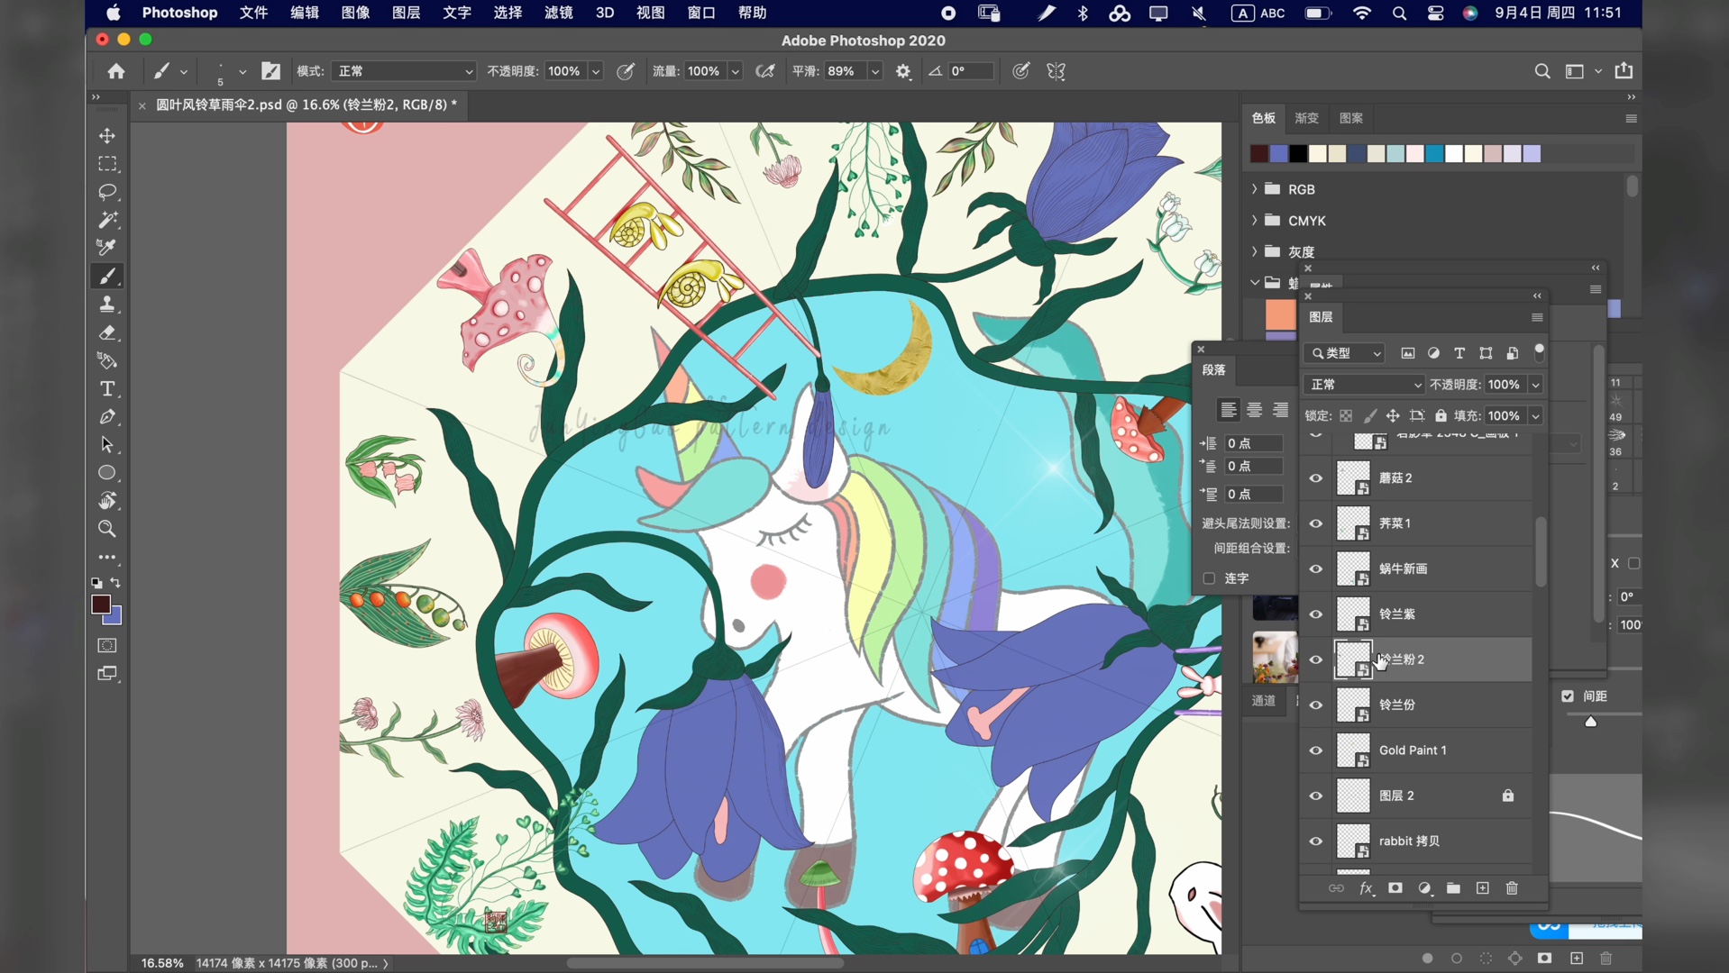Select the Ellipse shape tool

coord(107,473)
